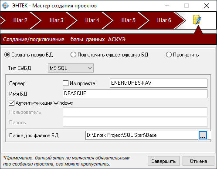
Task: Browse for folder with the ellipsis button
Action: (x=203, y=135)
